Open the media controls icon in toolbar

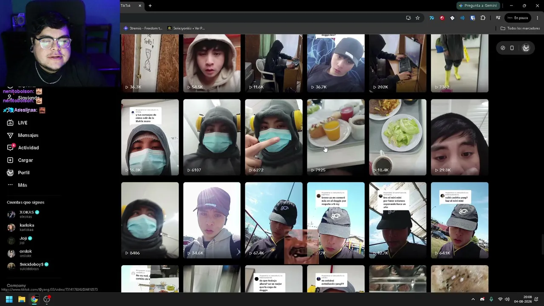coord(498,18)
